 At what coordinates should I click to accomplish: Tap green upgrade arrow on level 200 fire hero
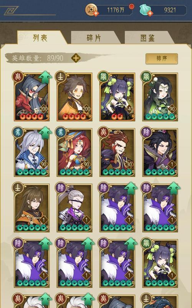point(45,77)
